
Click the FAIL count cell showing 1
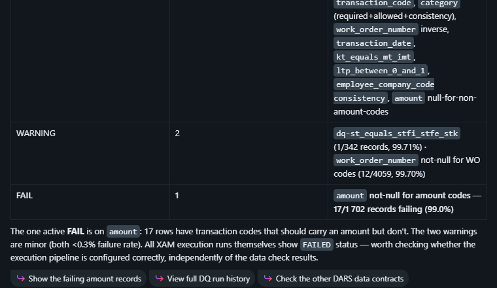click(x=248, y=202)
